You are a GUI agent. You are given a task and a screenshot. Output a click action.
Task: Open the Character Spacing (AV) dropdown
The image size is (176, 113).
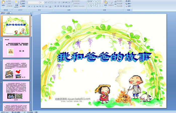43,6
